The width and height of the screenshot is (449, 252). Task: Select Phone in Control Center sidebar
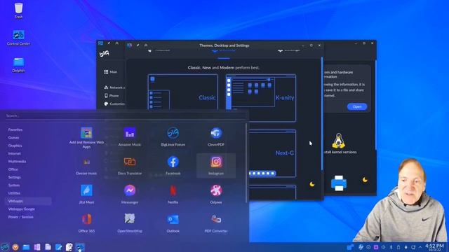[x=112, y=96]
